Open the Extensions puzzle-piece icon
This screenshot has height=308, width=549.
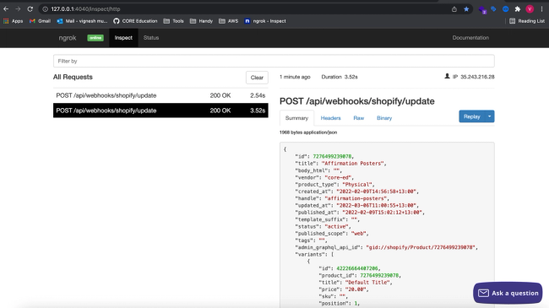518,9
